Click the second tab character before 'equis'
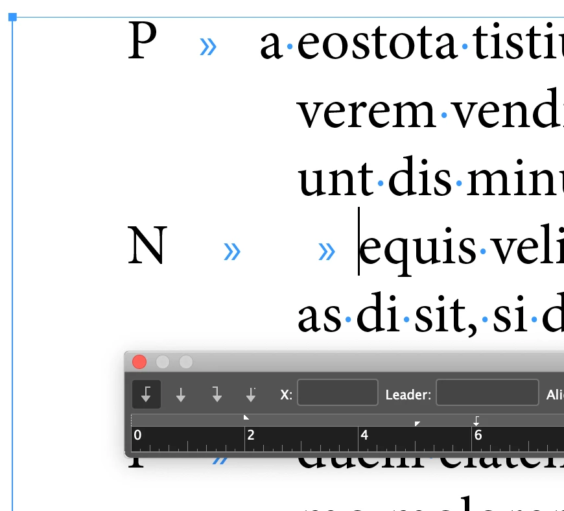 tap(327, 251)
